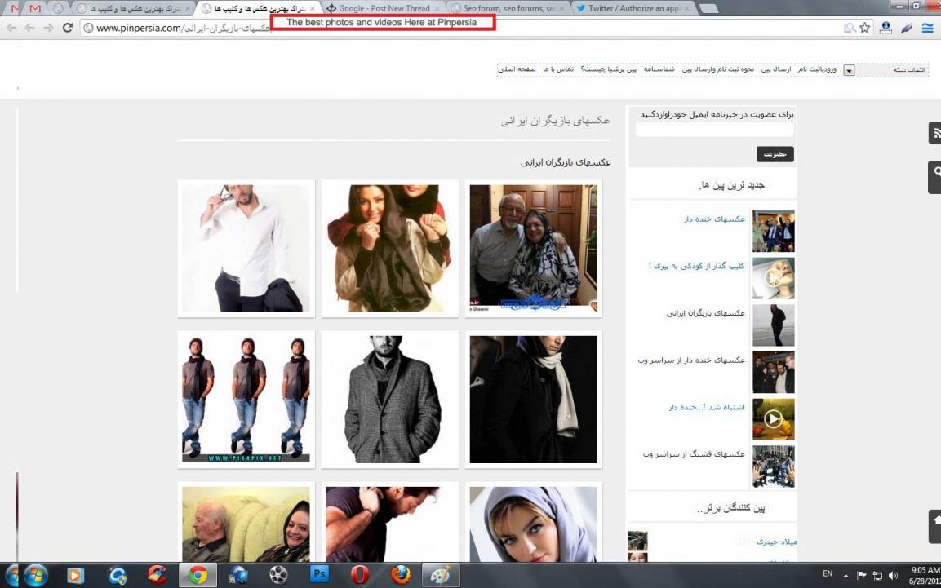Screen dimensions: 941x588
Task: Click the network icon in system tray
Action: (x=877, y=576)
